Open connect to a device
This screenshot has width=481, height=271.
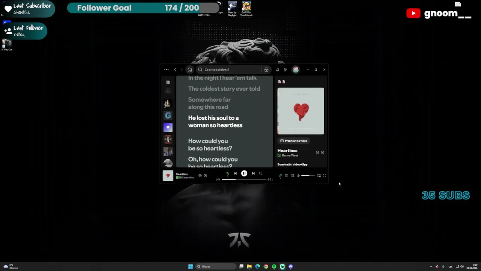(x=292, y=176)
